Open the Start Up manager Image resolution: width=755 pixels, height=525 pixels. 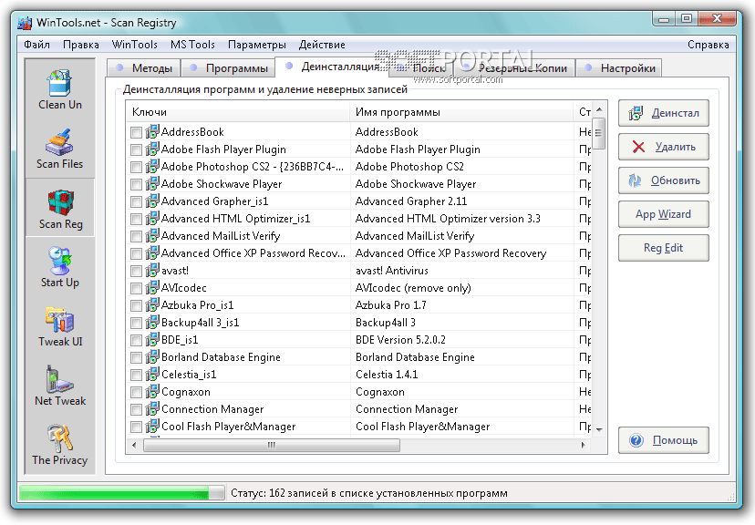pos(59,267)
